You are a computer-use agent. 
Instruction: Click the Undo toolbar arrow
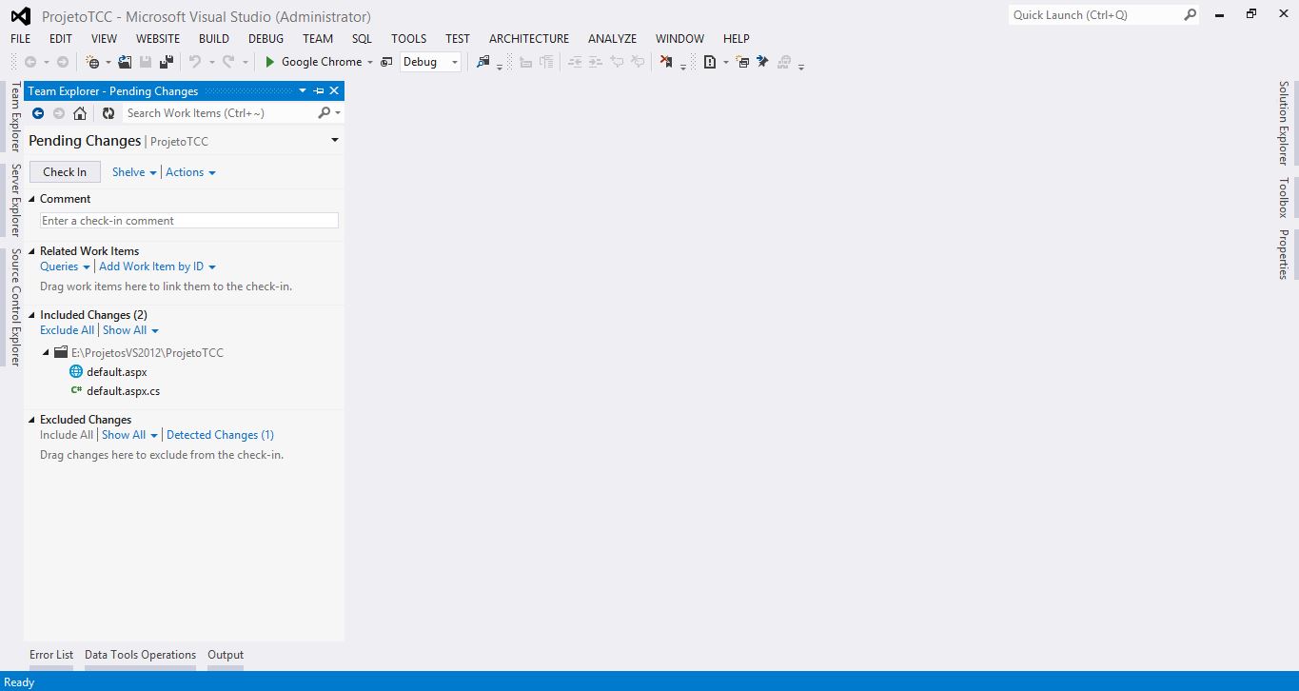point(195,62)
